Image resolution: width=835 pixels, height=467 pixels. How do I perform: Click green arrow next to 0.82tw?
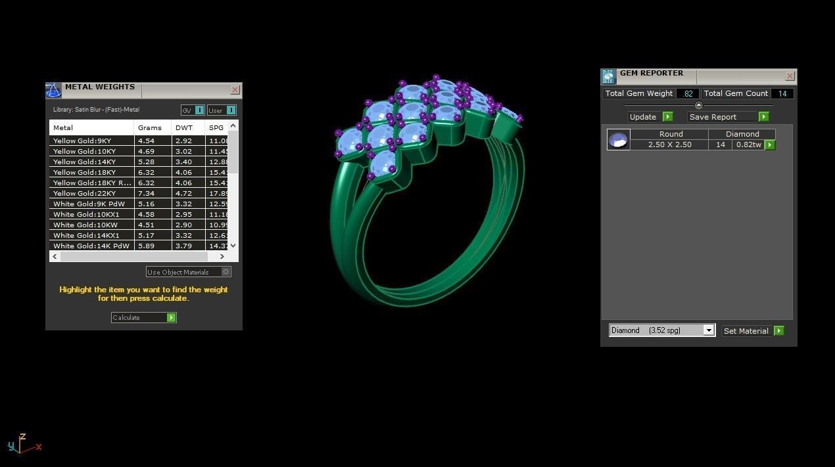pyautogui.click(x=770, y=145)
